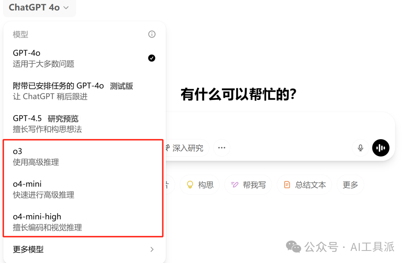Click the 总结文本 suggestion button
Image resolution: width=407 pixels, height=263 pixels.
point(304,185)
